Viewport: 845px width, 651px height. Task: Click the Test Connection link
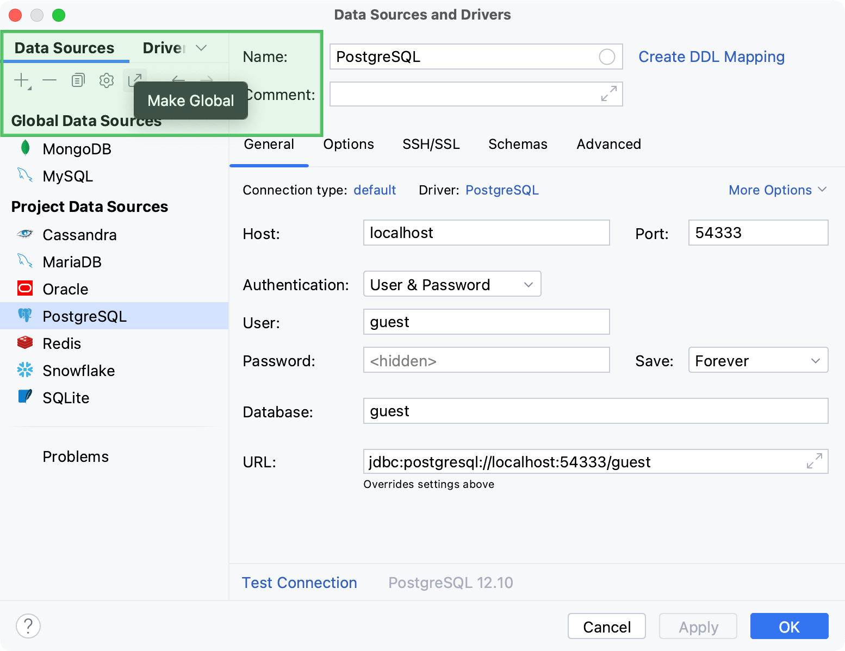[299, 582]
